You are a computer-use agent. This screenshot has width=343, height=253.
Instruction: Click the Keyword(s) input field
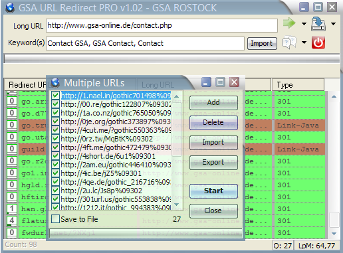point(145,43)
